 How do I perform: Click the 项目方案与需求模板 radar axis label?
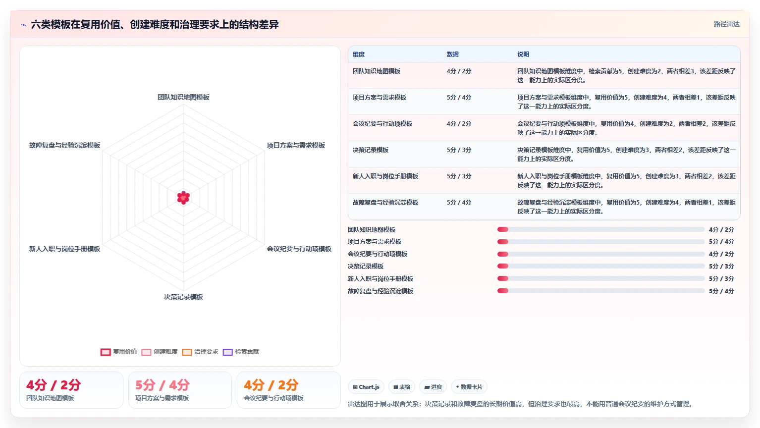click(296, 145)
